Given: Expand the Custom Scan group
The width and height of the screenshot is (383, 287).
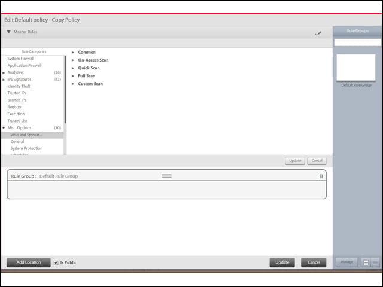Looking at the screenshot, I should (73, 84).
